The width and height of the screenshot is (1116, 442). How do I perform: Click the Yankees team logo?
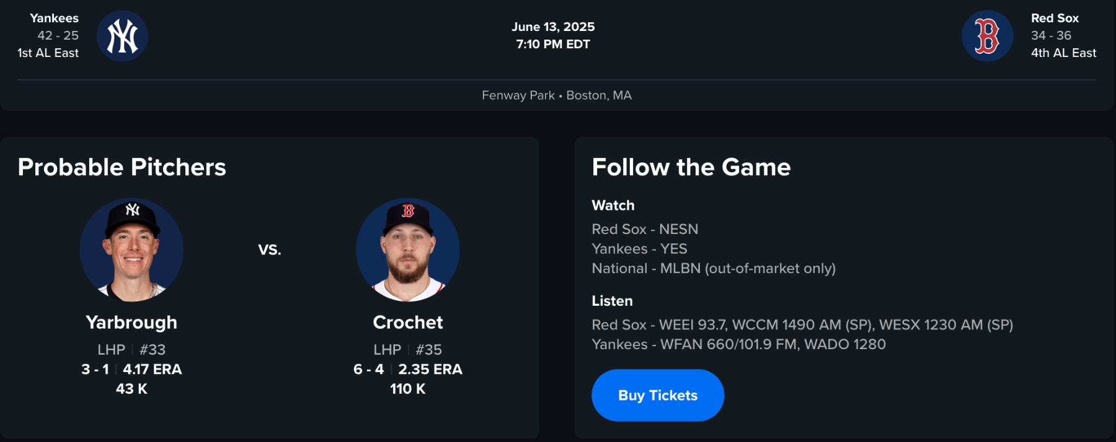tap(122, 36)
